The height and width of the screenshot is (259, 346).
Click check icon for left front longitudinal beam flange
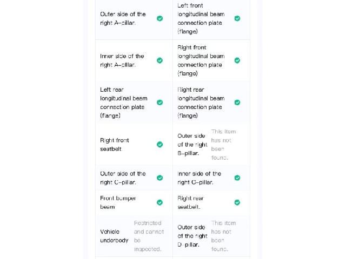coord(237,18)
